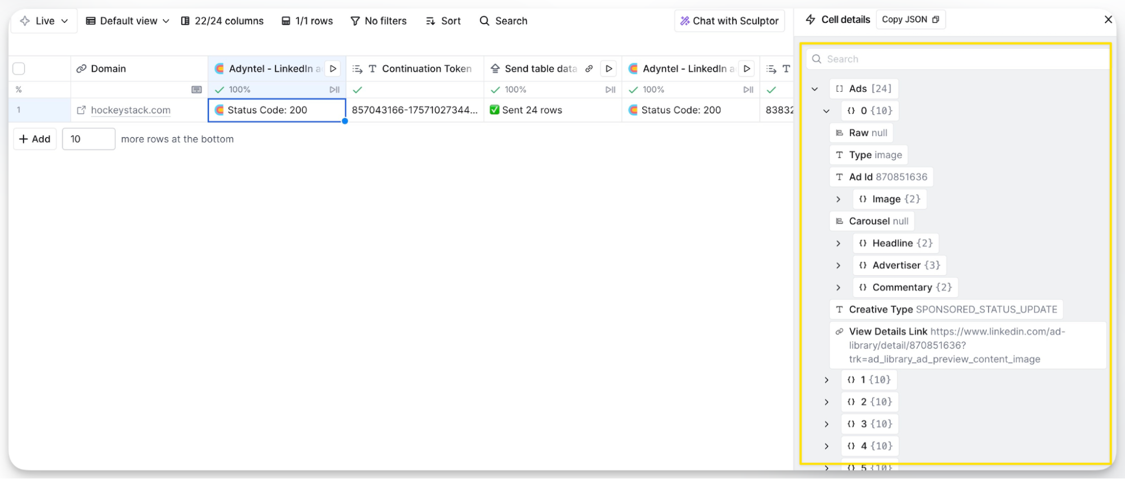Click the Continuation Token column header

[x=415, y=69]
